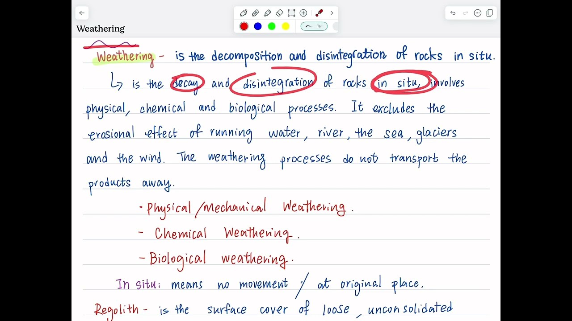Click the add element plus icon
This screenshot has height=321, width=572.
[303, 13]
